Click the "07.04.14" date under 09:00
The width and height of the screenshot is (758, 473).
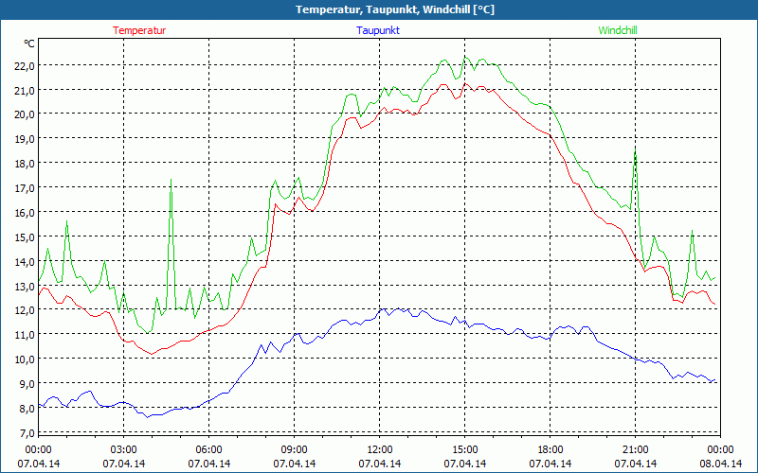(295, 464)
